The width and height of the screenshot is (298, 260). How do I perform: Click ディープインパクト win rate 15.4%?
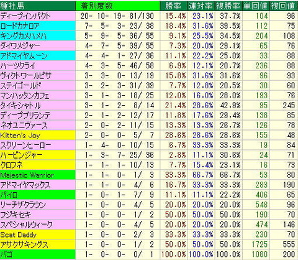pyautogui.click(x=176, y=16)
